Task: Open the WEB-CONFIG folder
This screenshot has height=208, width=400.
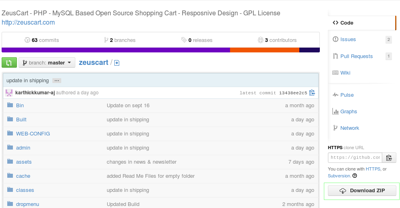Action: click(x=33, y=134)
